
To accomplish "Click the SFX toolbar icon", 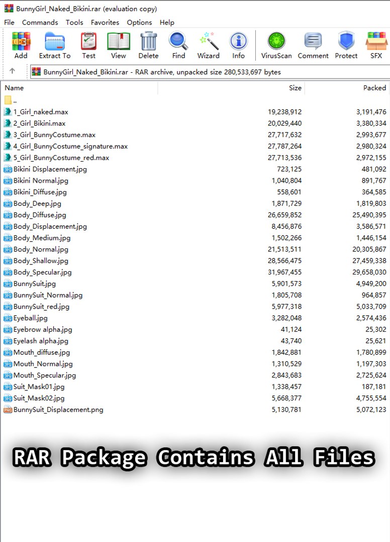I will coord(376,41).
